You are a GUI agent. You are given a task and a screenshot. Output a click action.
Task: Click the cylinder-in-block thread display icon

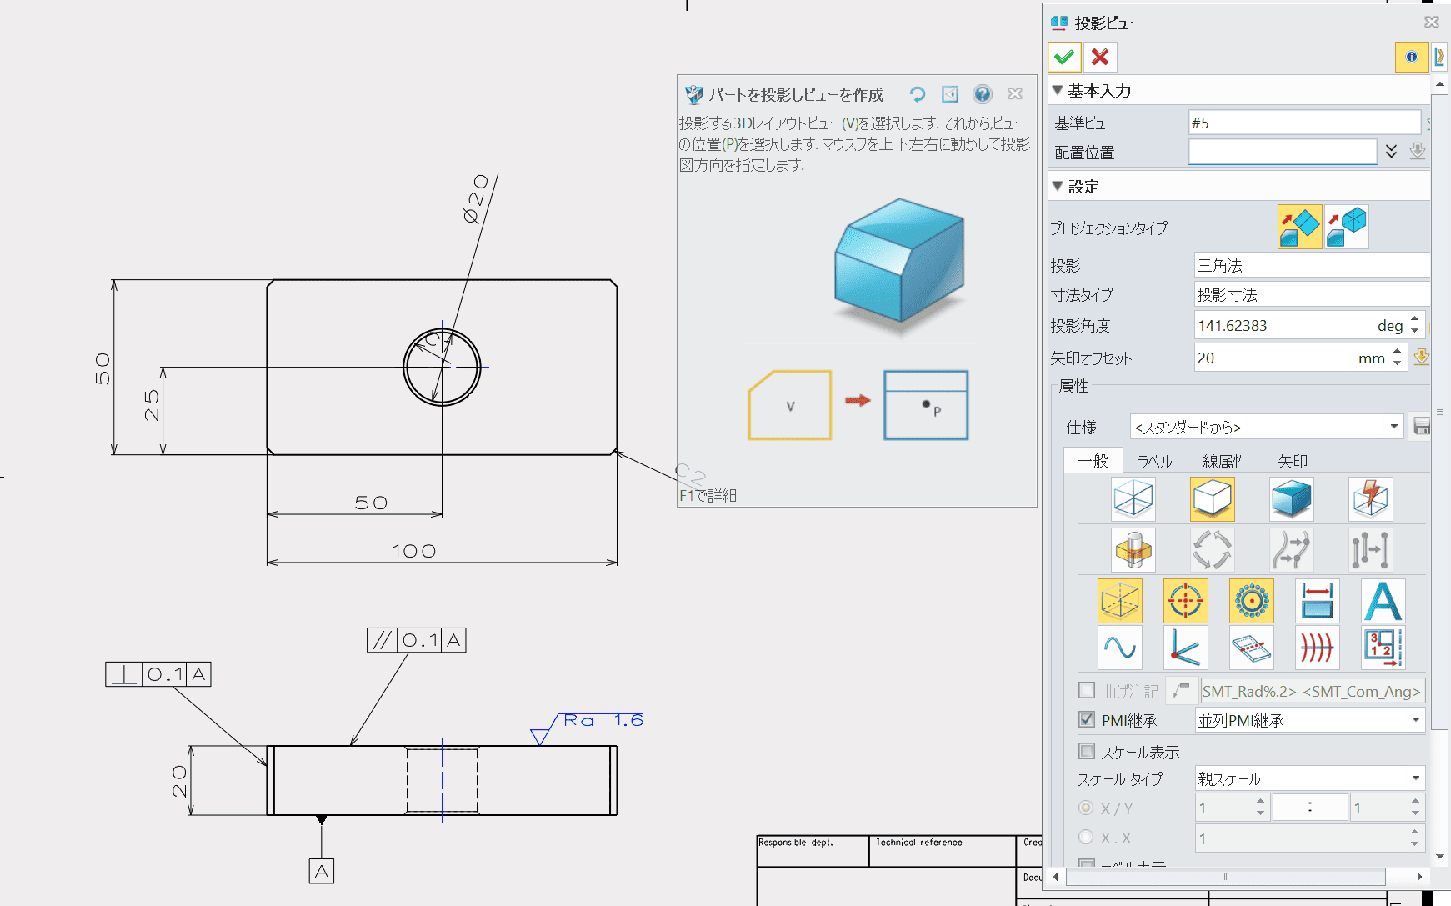pyautogui.click(x=1133, y=549)
